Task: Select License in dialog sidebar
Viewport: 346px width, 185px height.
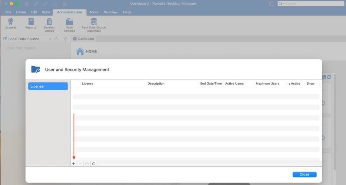Action: click(48, 86)
